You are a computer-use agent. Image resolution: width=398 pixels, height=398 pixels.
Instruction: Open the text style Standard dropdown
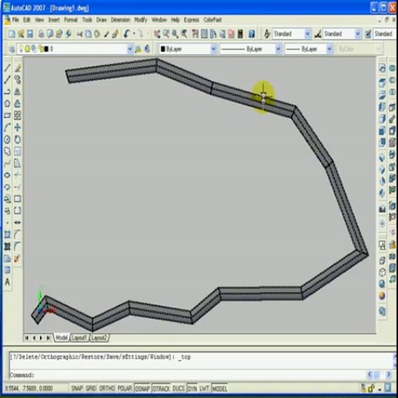[307, 34]
